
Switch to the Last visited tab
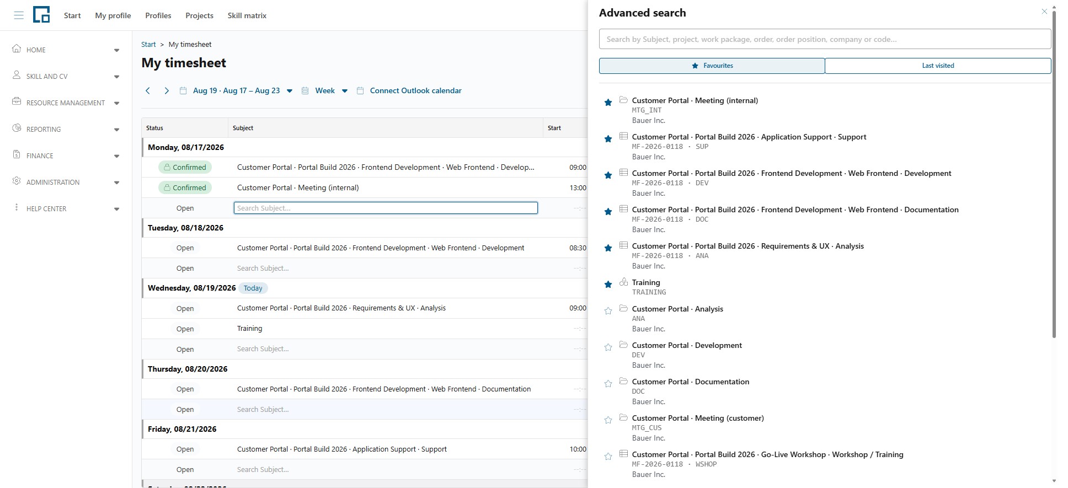point(938,66)
